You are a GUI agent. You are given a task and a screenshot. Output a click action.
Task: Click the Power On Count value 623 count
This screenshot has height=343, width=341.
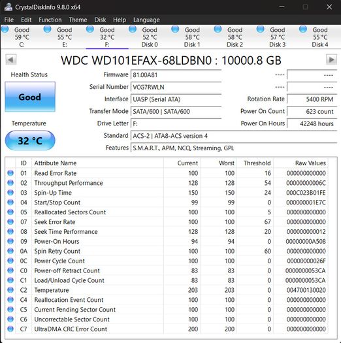312,111
